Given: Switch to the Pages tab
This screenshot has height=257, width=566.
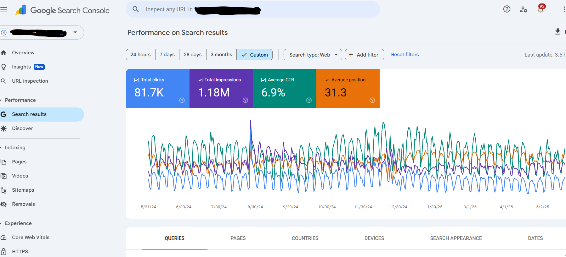Looking at the screenshot, I should [x=238, y=238].
